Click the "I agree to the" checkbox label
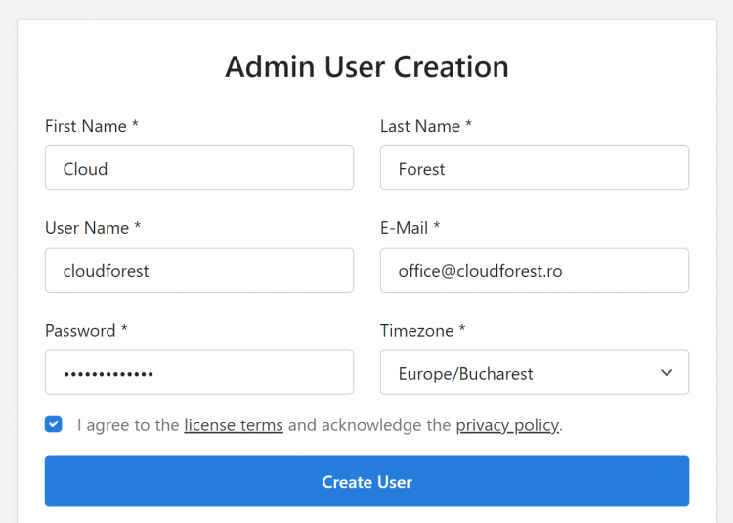Viewport: 733px width, 523px height. pos(128,425)
